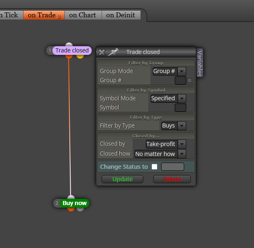Toggle checkbox beside Group Mode dropdown
This screenshot has height=248, width=254.
pyautogui.click(x=190, y=71)
